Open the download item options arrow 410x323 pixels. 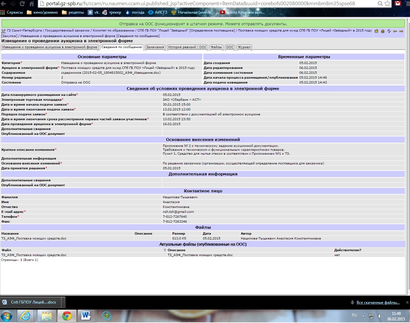pyautogui.click(x=63, y=302)
